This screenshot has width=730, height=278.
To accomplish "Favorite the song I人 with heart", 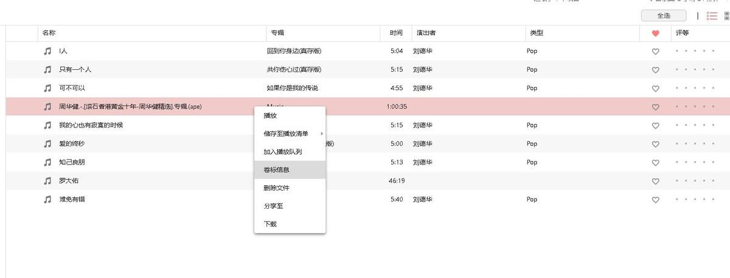I will pos(655,52).
